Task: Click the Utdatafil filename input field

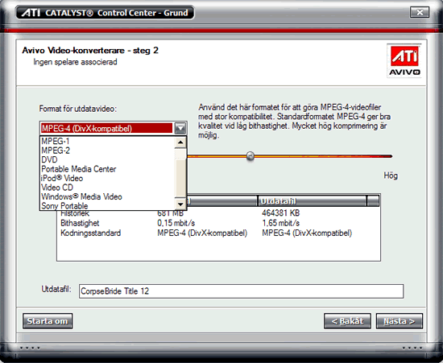Action: coord(242,291)
